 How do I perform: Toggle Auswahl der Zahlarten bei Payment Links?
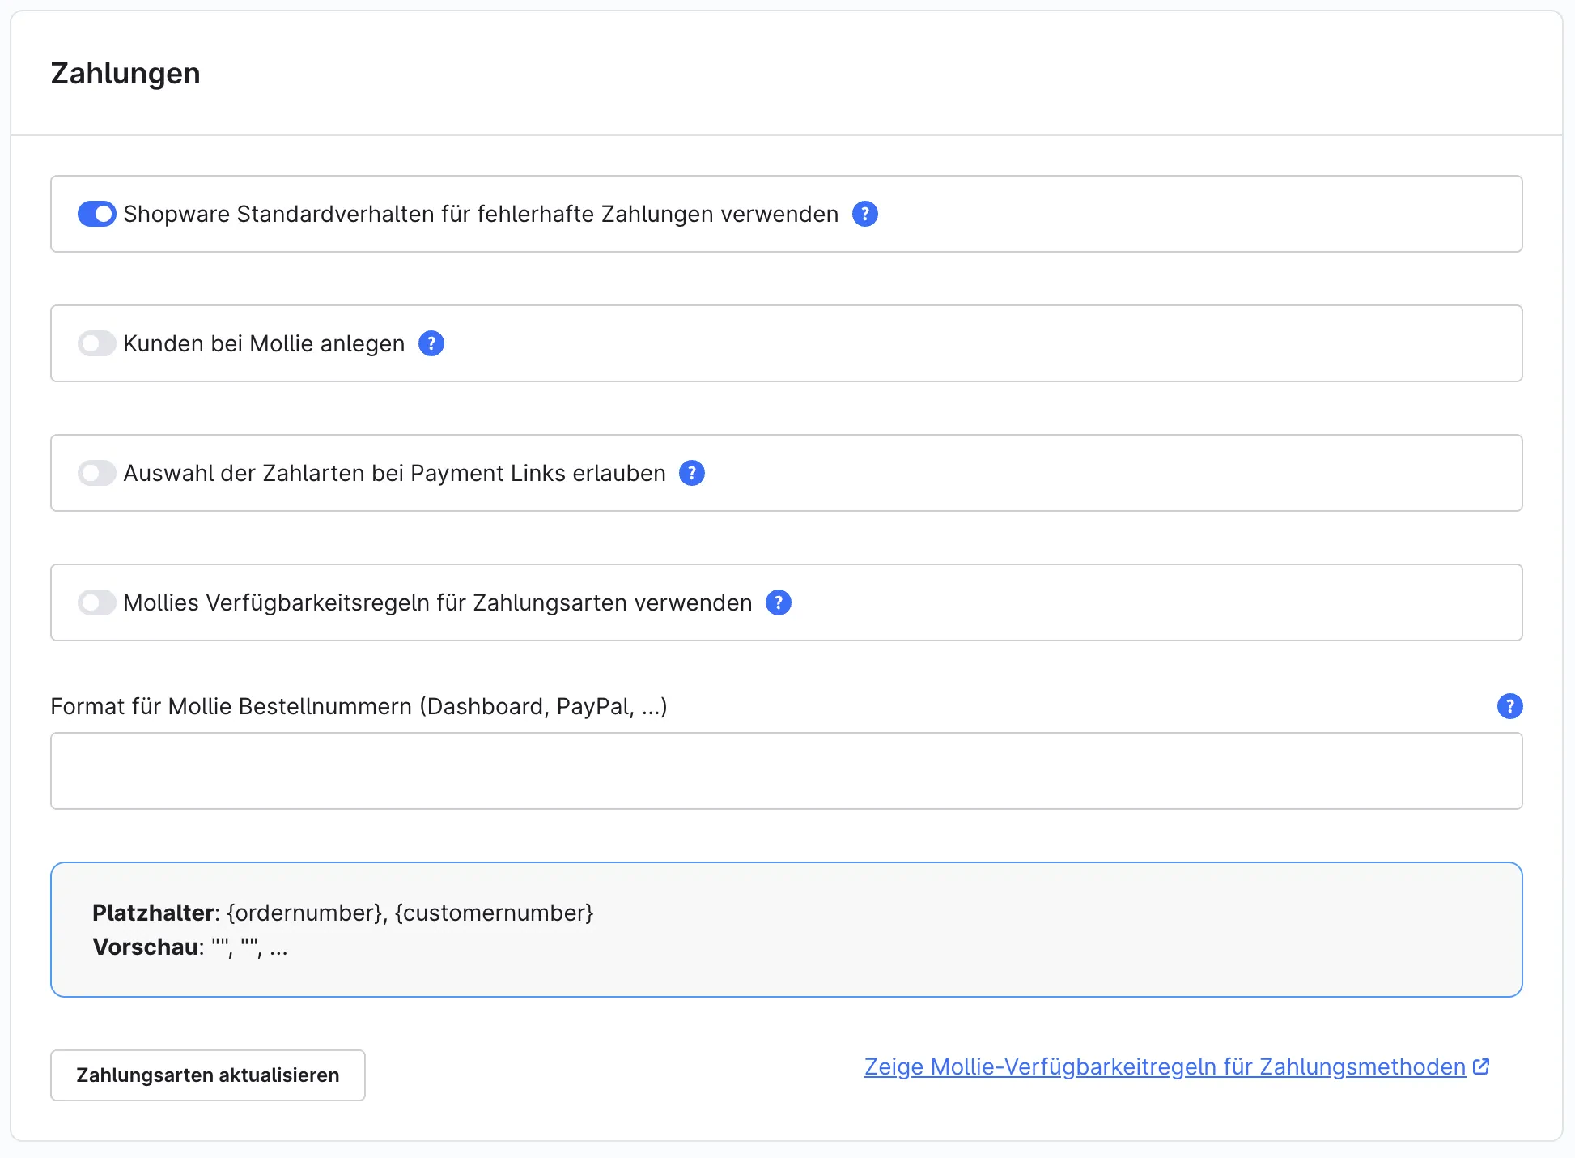pyautogui.click(x=97, y=473)
